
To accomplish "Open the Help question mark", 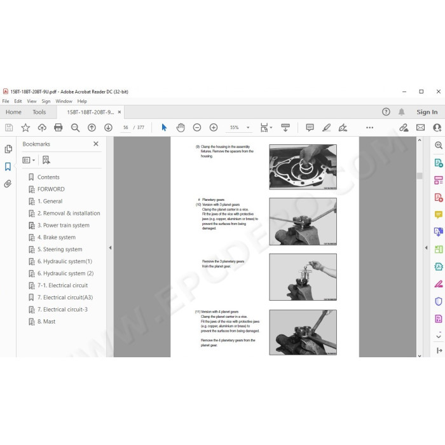I will (x=386, y=112).
